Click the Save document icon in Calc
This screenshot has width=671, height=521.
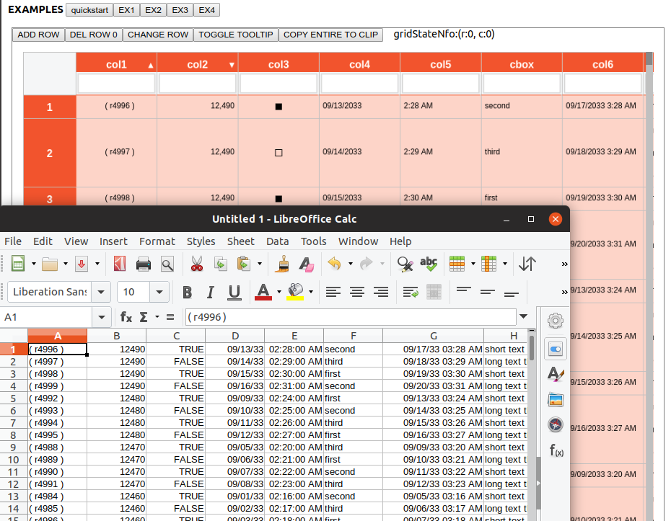(82, 264)
